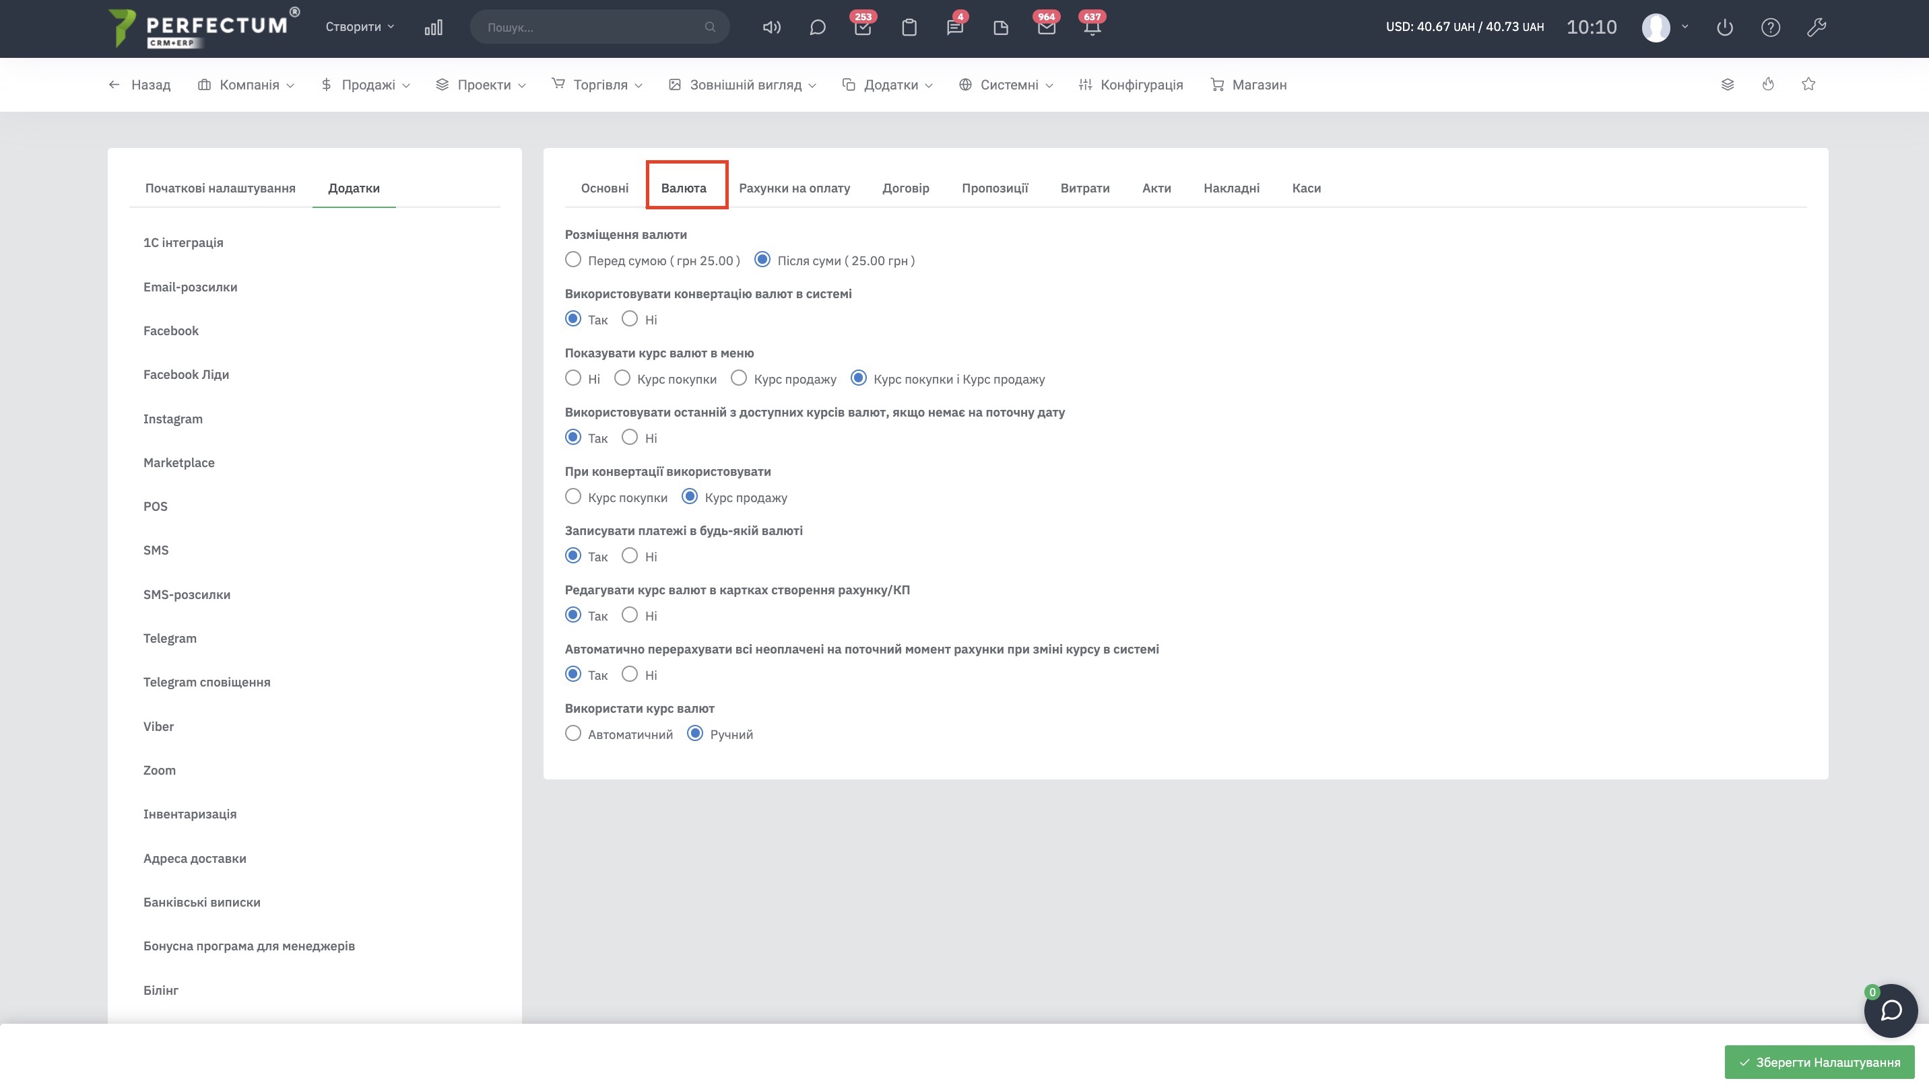Open the megaphone announcements icon

pos(771,28)
